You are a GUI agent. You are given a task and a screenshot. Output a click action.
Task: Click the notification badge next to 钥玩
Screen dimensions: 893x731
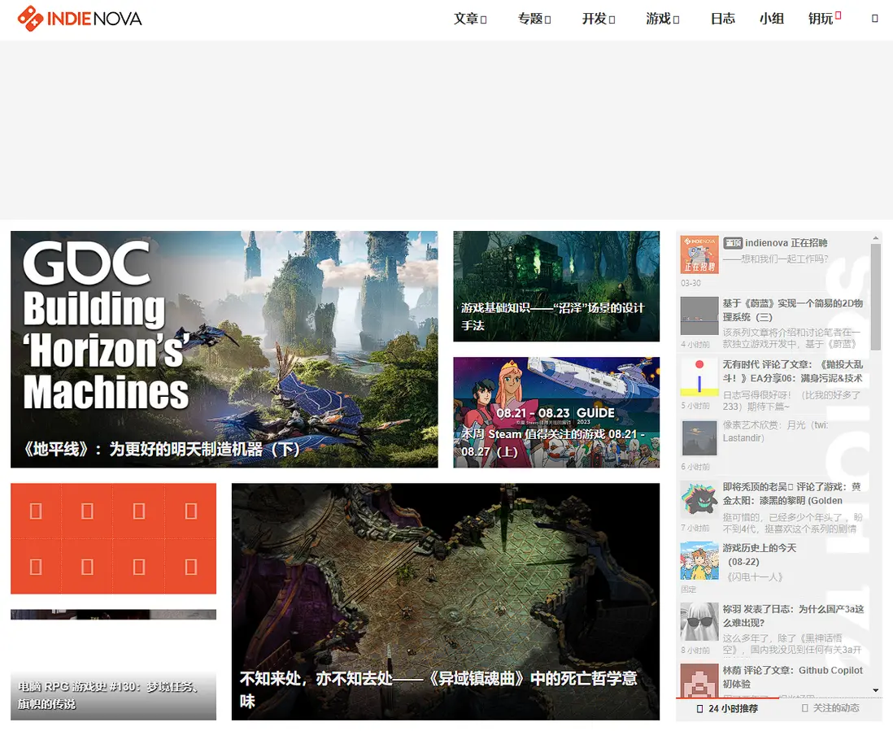tap(839, 15)
